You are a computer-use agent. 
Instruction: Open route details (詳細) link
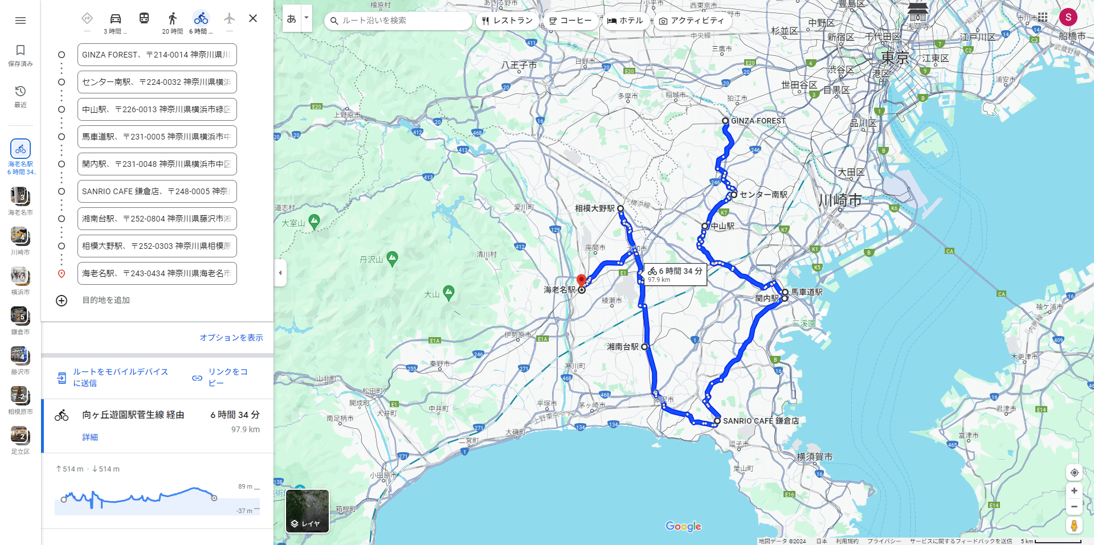(90, 437)
